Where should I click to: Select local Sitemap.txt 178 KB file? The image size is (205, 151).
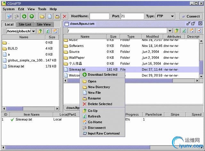pos(31,66)
